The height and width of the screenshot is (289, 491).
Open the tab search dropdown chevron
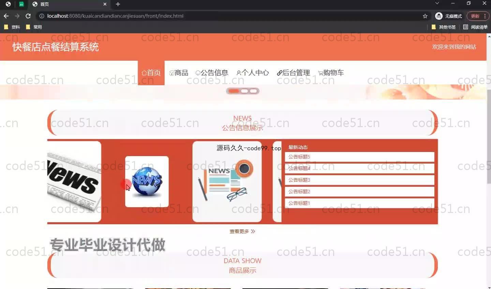pyautogui.click(x=437, y=3)
